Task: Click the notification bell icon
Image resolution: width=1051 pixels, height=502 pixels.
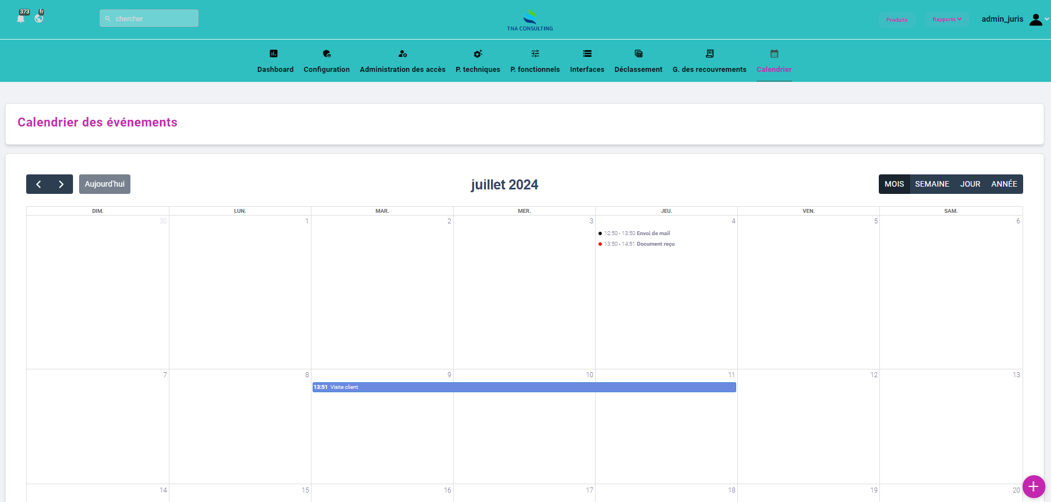Action: tap(21, 19)
